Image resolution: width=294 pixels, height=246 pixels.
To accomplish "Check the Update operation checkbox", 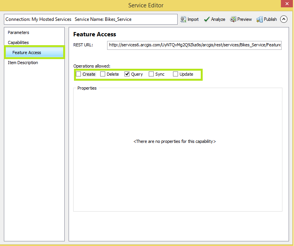I will [x=176, y=74].
